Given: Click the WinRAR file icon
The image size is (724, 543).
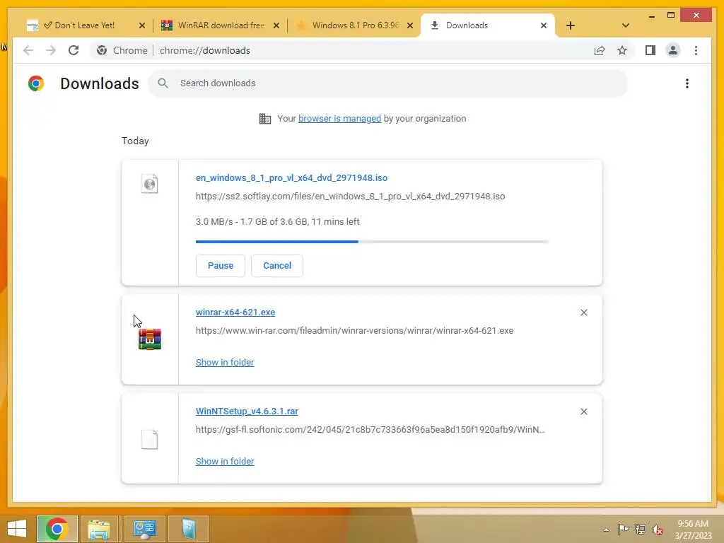Looking at the screenshot, I should [x=150, y=339].
